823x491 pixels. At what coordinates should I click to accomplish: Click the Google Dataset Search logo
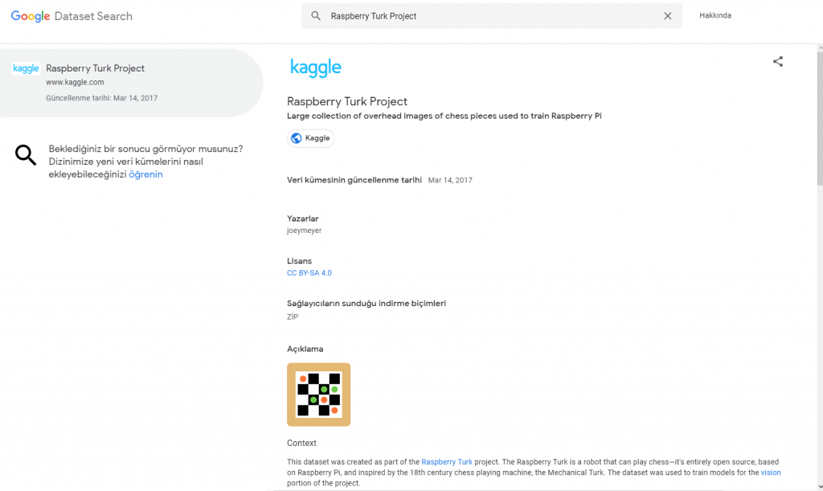point(72,16)
